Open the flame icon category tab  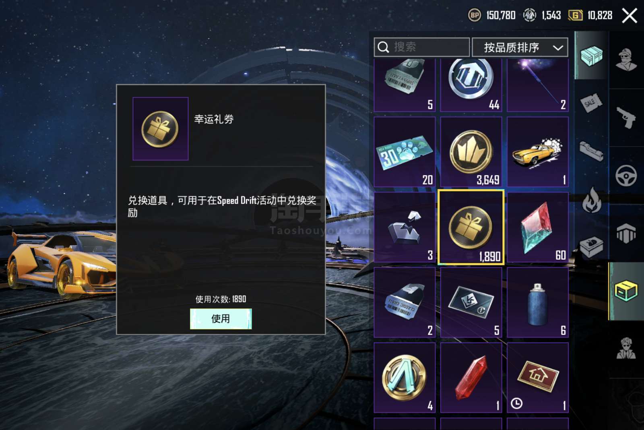592,200
